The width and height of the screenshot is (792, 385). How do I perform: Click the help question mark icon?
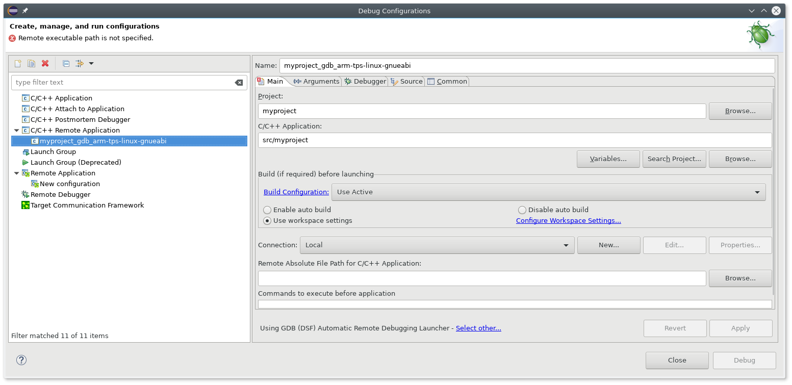click(21, 360)
